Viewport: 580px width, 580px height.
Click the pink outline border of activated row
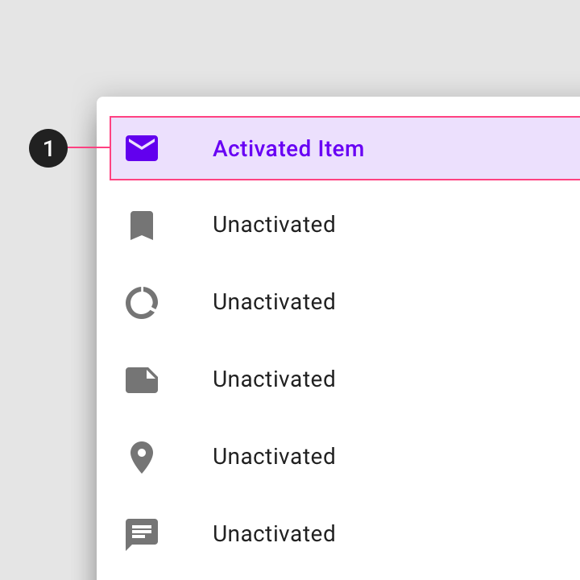pyautogui.click(x=345, y=117)
